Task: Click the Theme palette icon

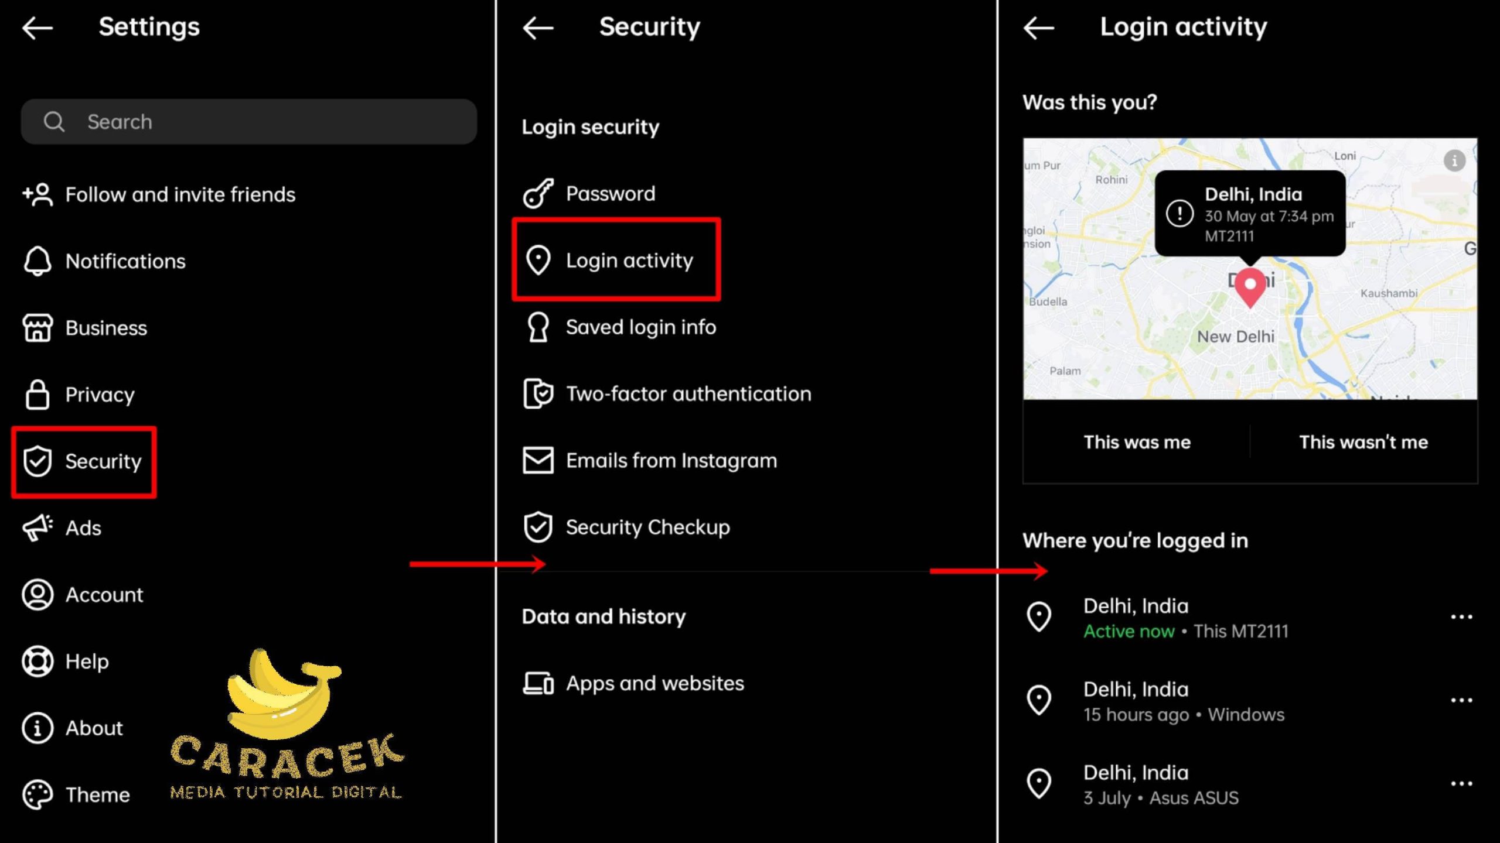Action: click(37, 795)
